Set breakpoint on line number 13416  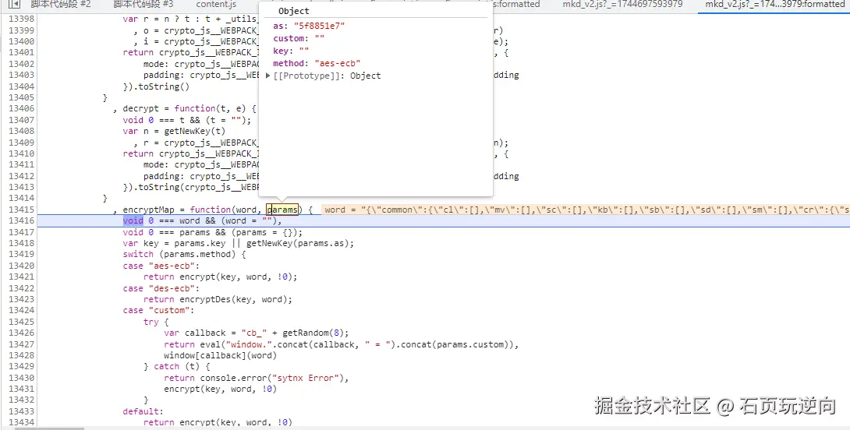[22, 221]
